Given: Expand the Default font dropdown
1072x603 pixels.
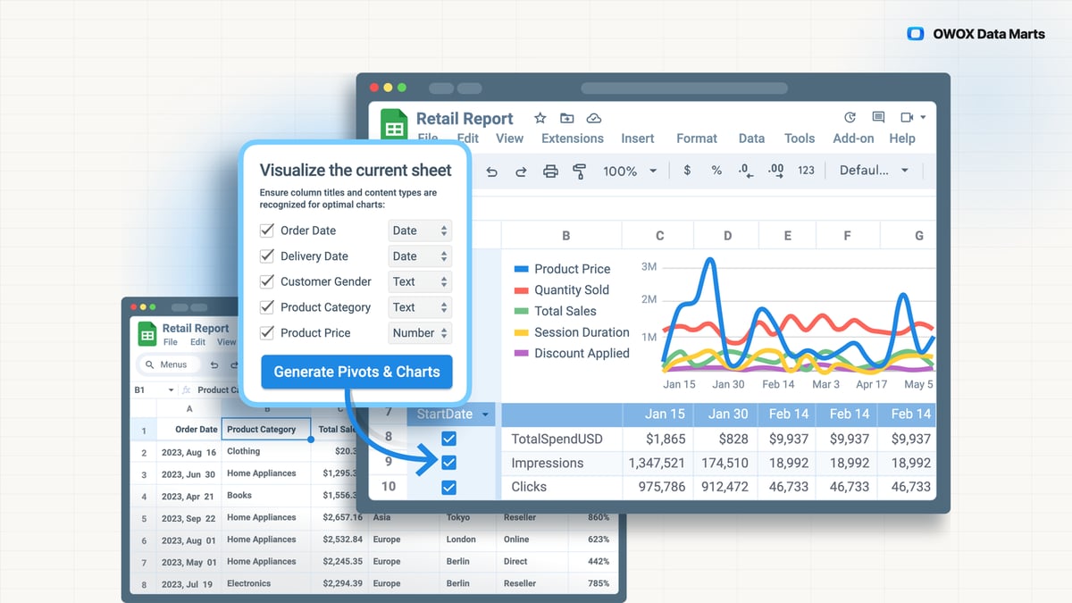Looking at the screenshot, I should tap(874, 171).
